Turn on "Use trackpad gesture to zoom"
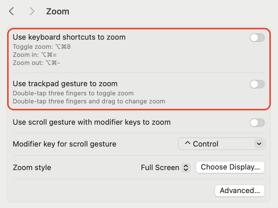The height and width of the screenshot is (208, 278). click(x=257, y=84)
